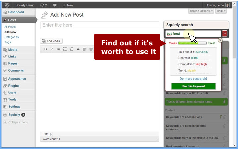Click scrollbar down arrow
Screen dimensions: 238x149
click(x=234, y=145)
